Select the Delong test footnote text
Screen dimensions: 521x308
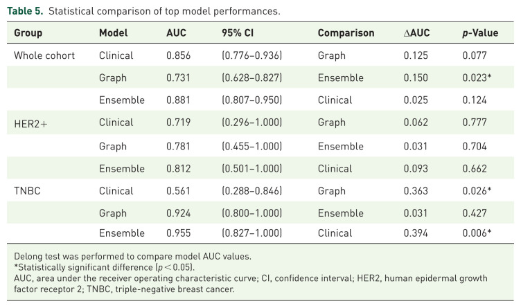tap(132, 256)
